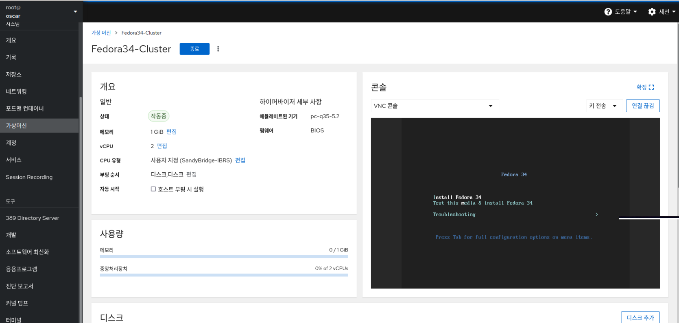Click the 0 / 1 GiB memory value

338,250
